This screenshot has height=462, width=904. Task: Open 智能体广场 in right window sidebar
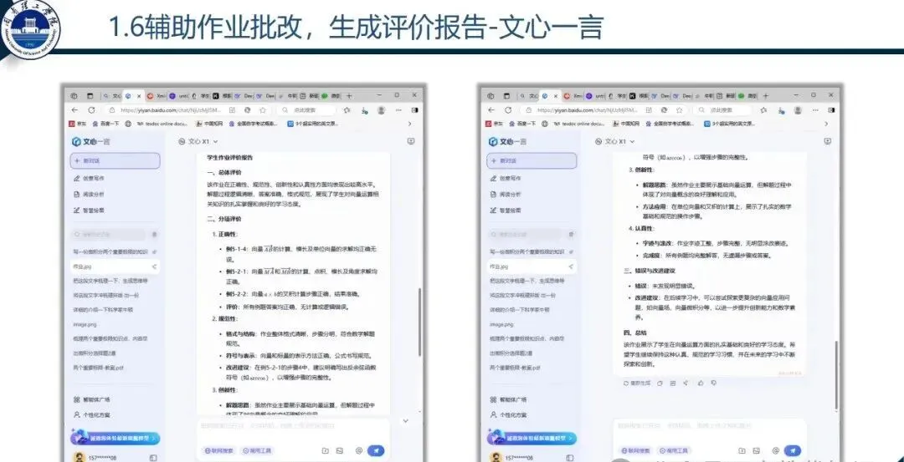coord(508,399)
